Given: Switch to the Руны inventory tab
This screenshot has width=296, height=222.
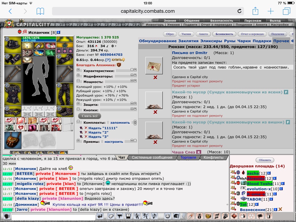Looking at the screenshot, I should coord(230,41).
